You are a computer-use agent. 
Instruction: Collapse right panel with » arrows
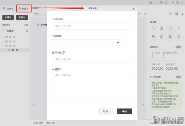[143, 105]
